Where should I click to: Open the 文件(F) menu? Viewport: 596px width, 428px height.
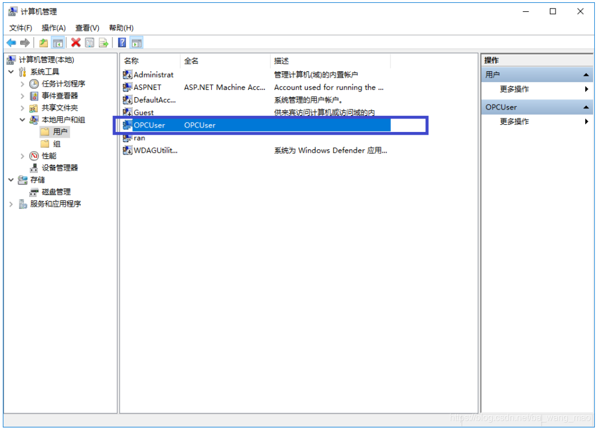(x=21, y=28)
